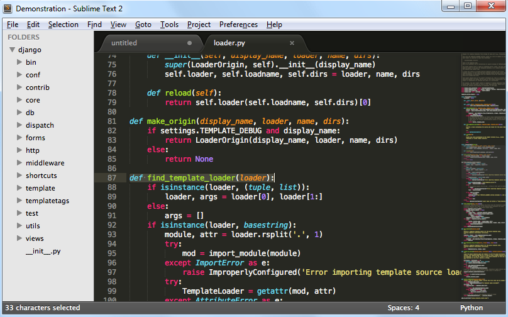Screen dimensions: 508x317
Task: Expand the template folder arrow
Action: [x=19, y=187]
